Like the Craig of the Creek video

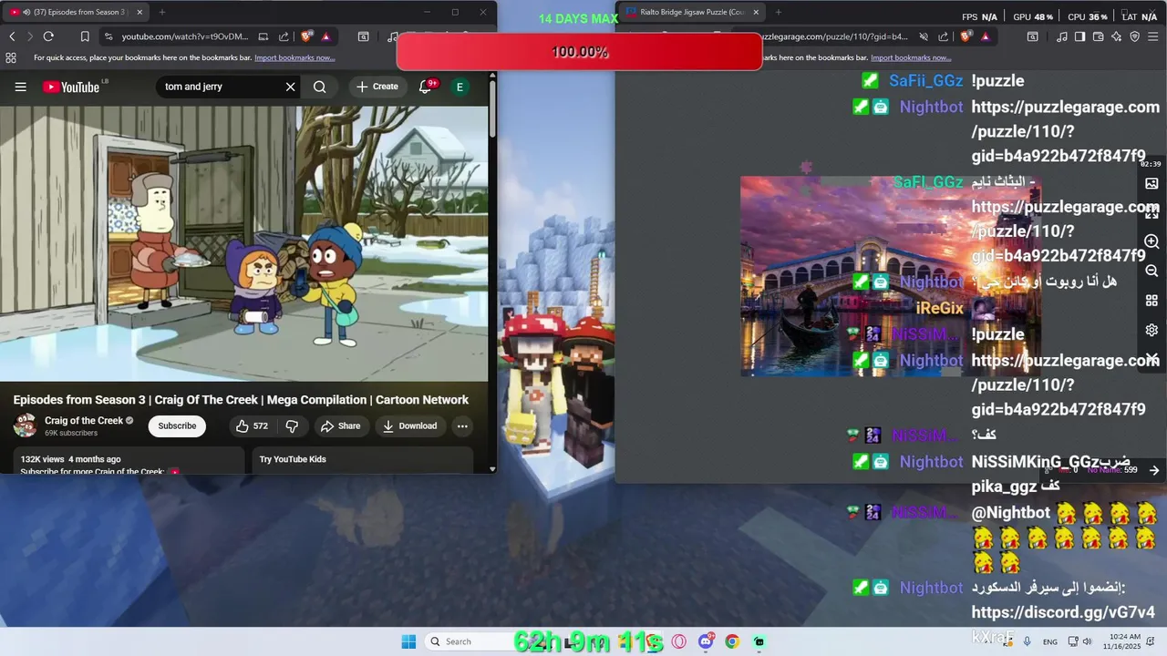tap(252, 425)
